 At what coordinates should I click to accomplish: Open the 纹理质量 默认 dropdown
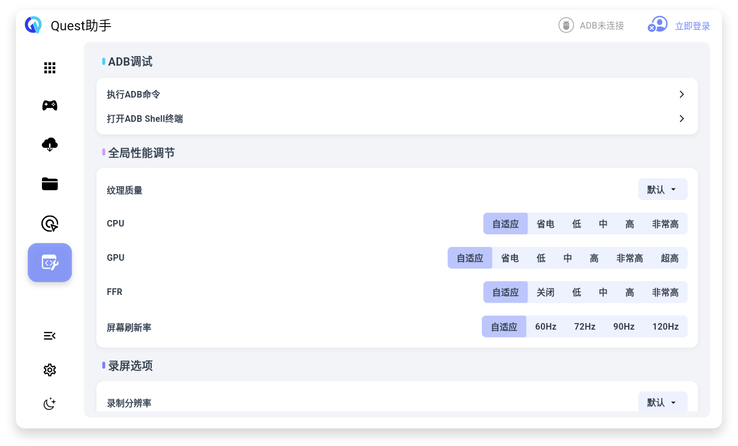coord(662,189)
